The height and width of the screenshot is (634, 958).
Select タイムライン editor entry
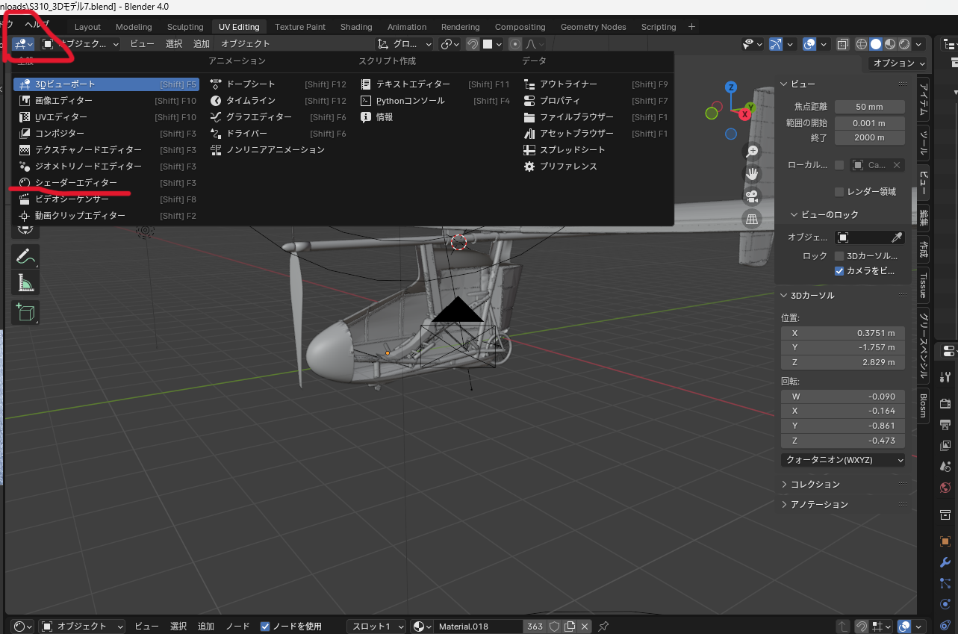click(x=278, y=101)
